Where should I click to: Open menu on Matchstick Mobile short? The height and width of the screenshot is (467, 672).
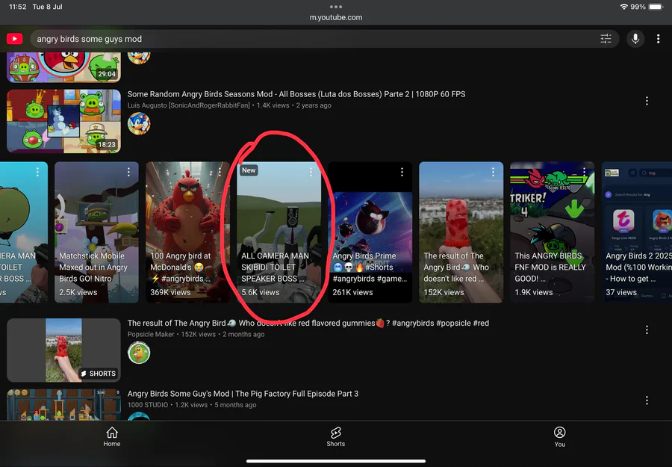[128, 172]
